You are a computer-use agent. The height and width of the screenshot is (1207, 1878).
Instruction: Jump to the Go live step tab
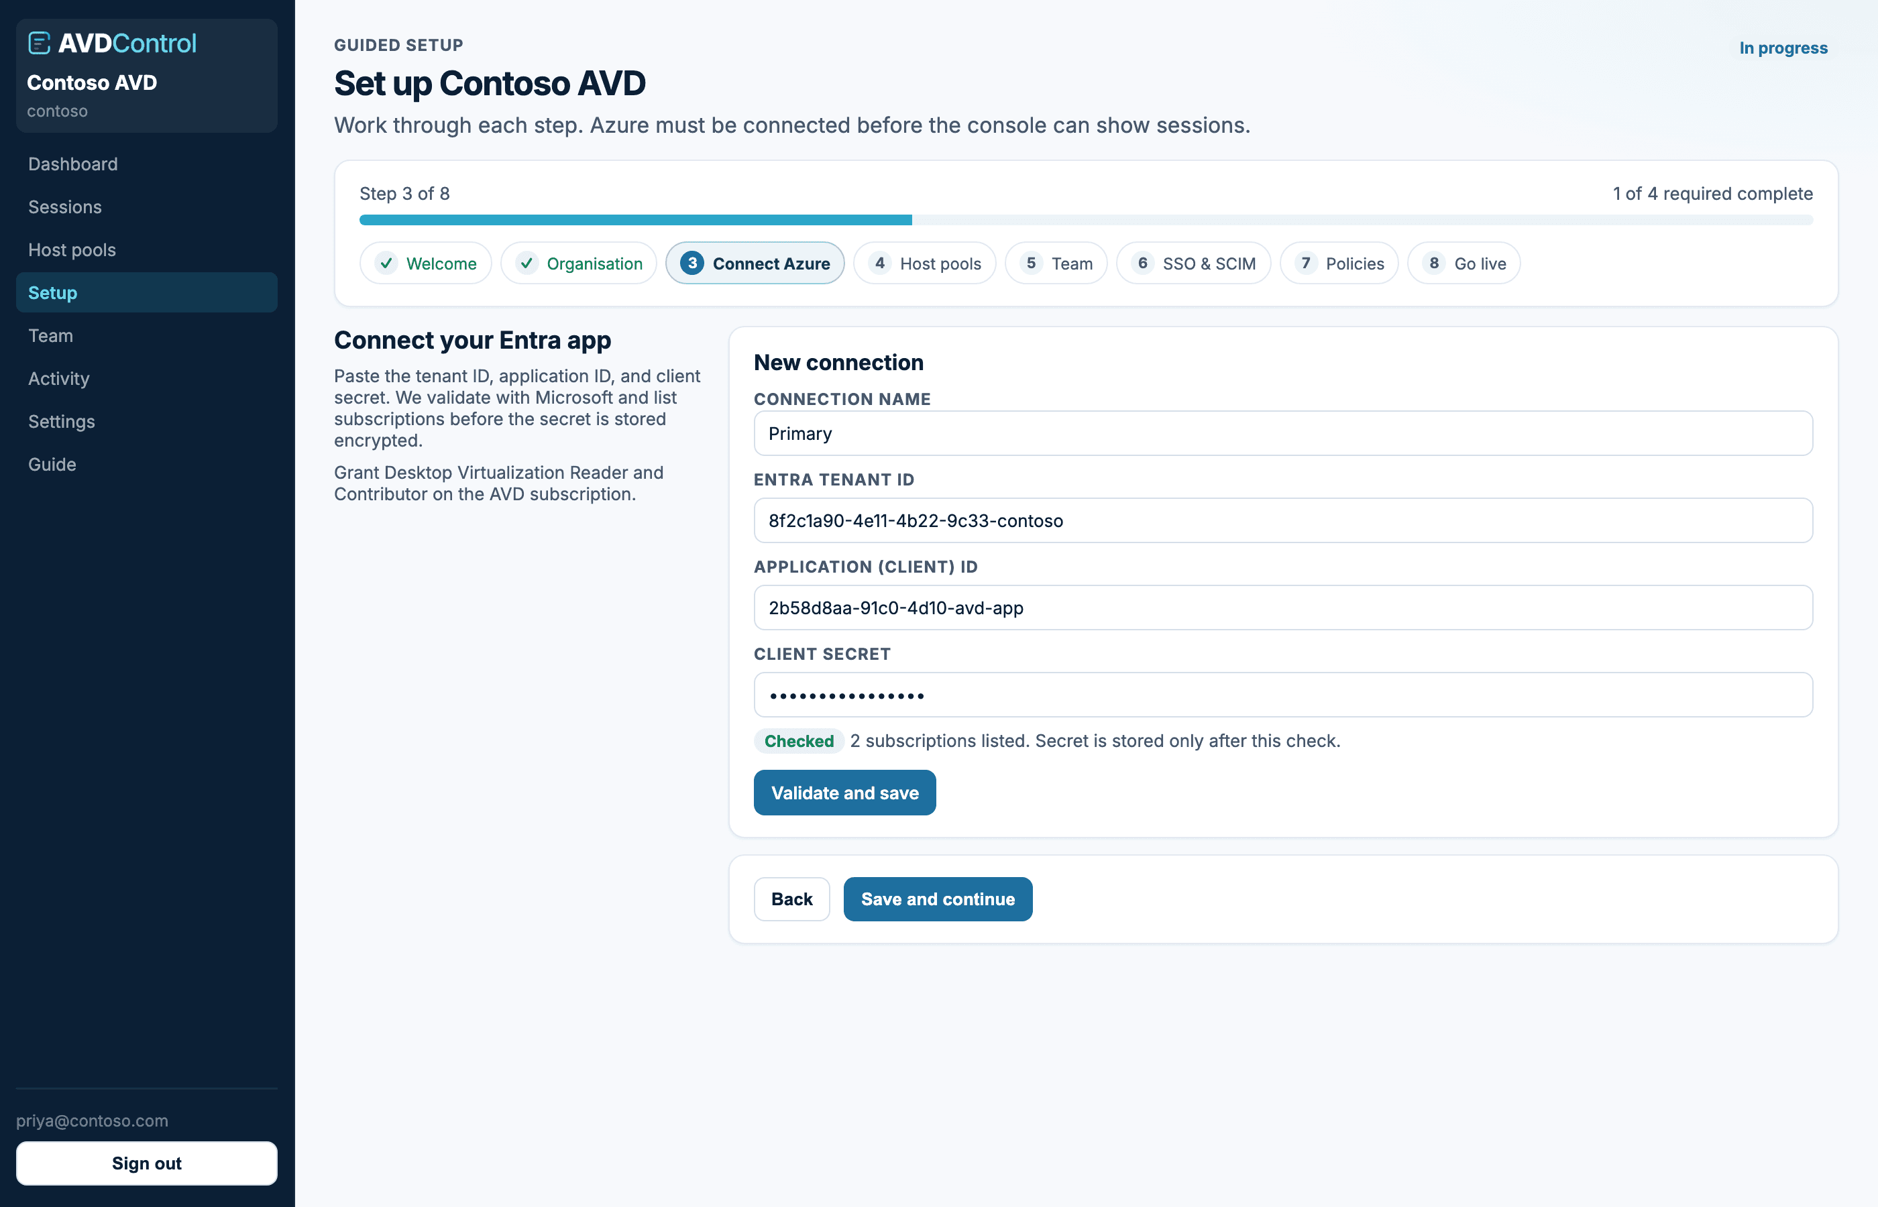click(x=1464, y=264)
